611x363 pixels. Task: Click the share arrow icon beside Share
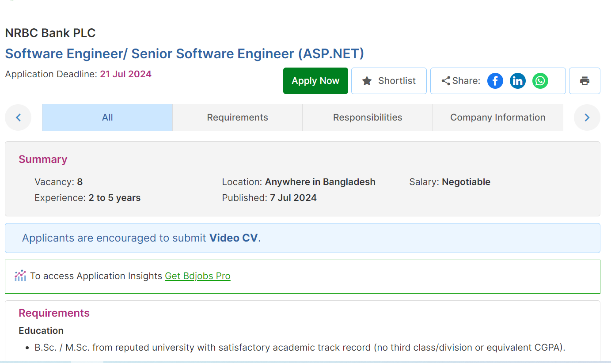[x=446, y=81]
